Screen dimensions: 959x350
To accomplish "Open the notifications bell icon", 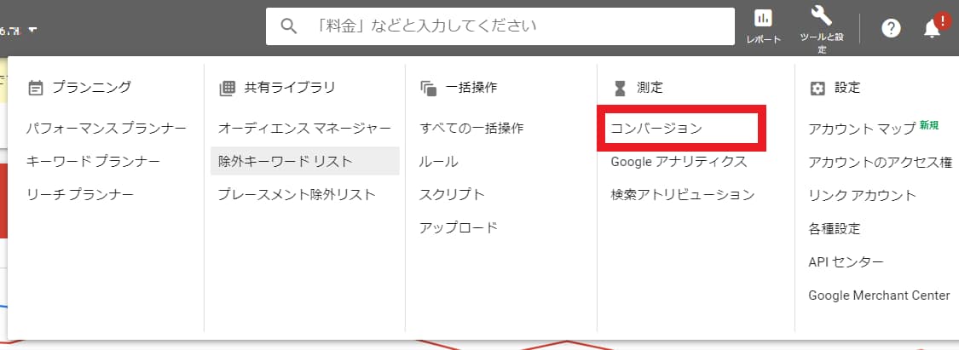I will [x=933, y=28].
